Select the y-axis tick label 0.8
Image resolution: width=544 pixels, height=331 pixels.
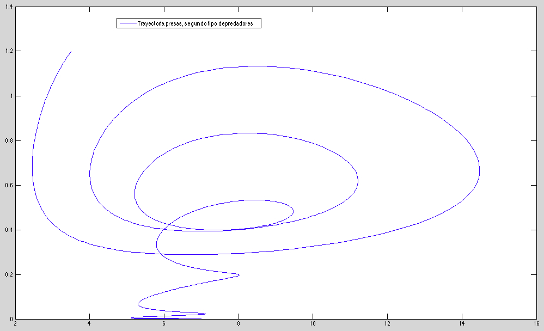click(x=8, y=141)
